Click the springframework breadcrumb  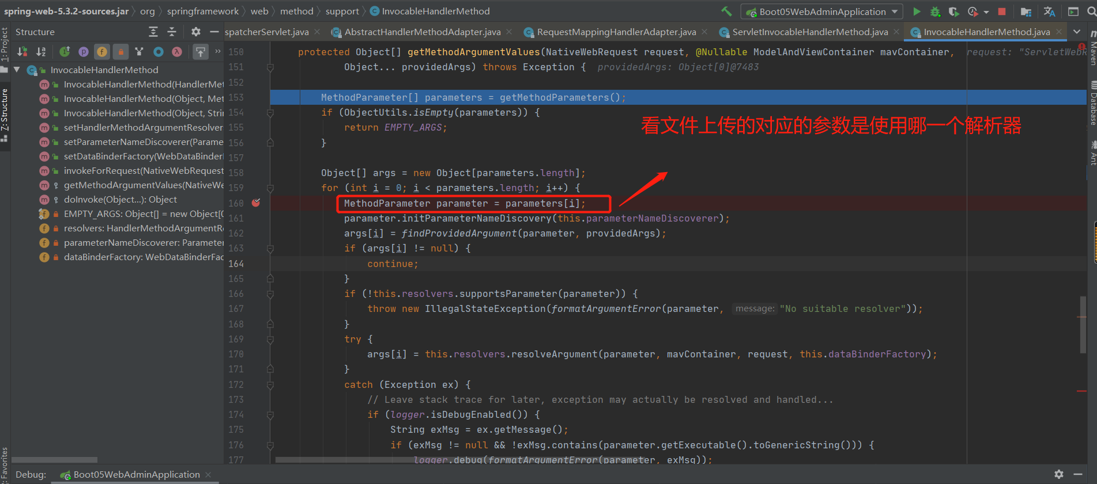pyautogui.click(x=203, y=11)
